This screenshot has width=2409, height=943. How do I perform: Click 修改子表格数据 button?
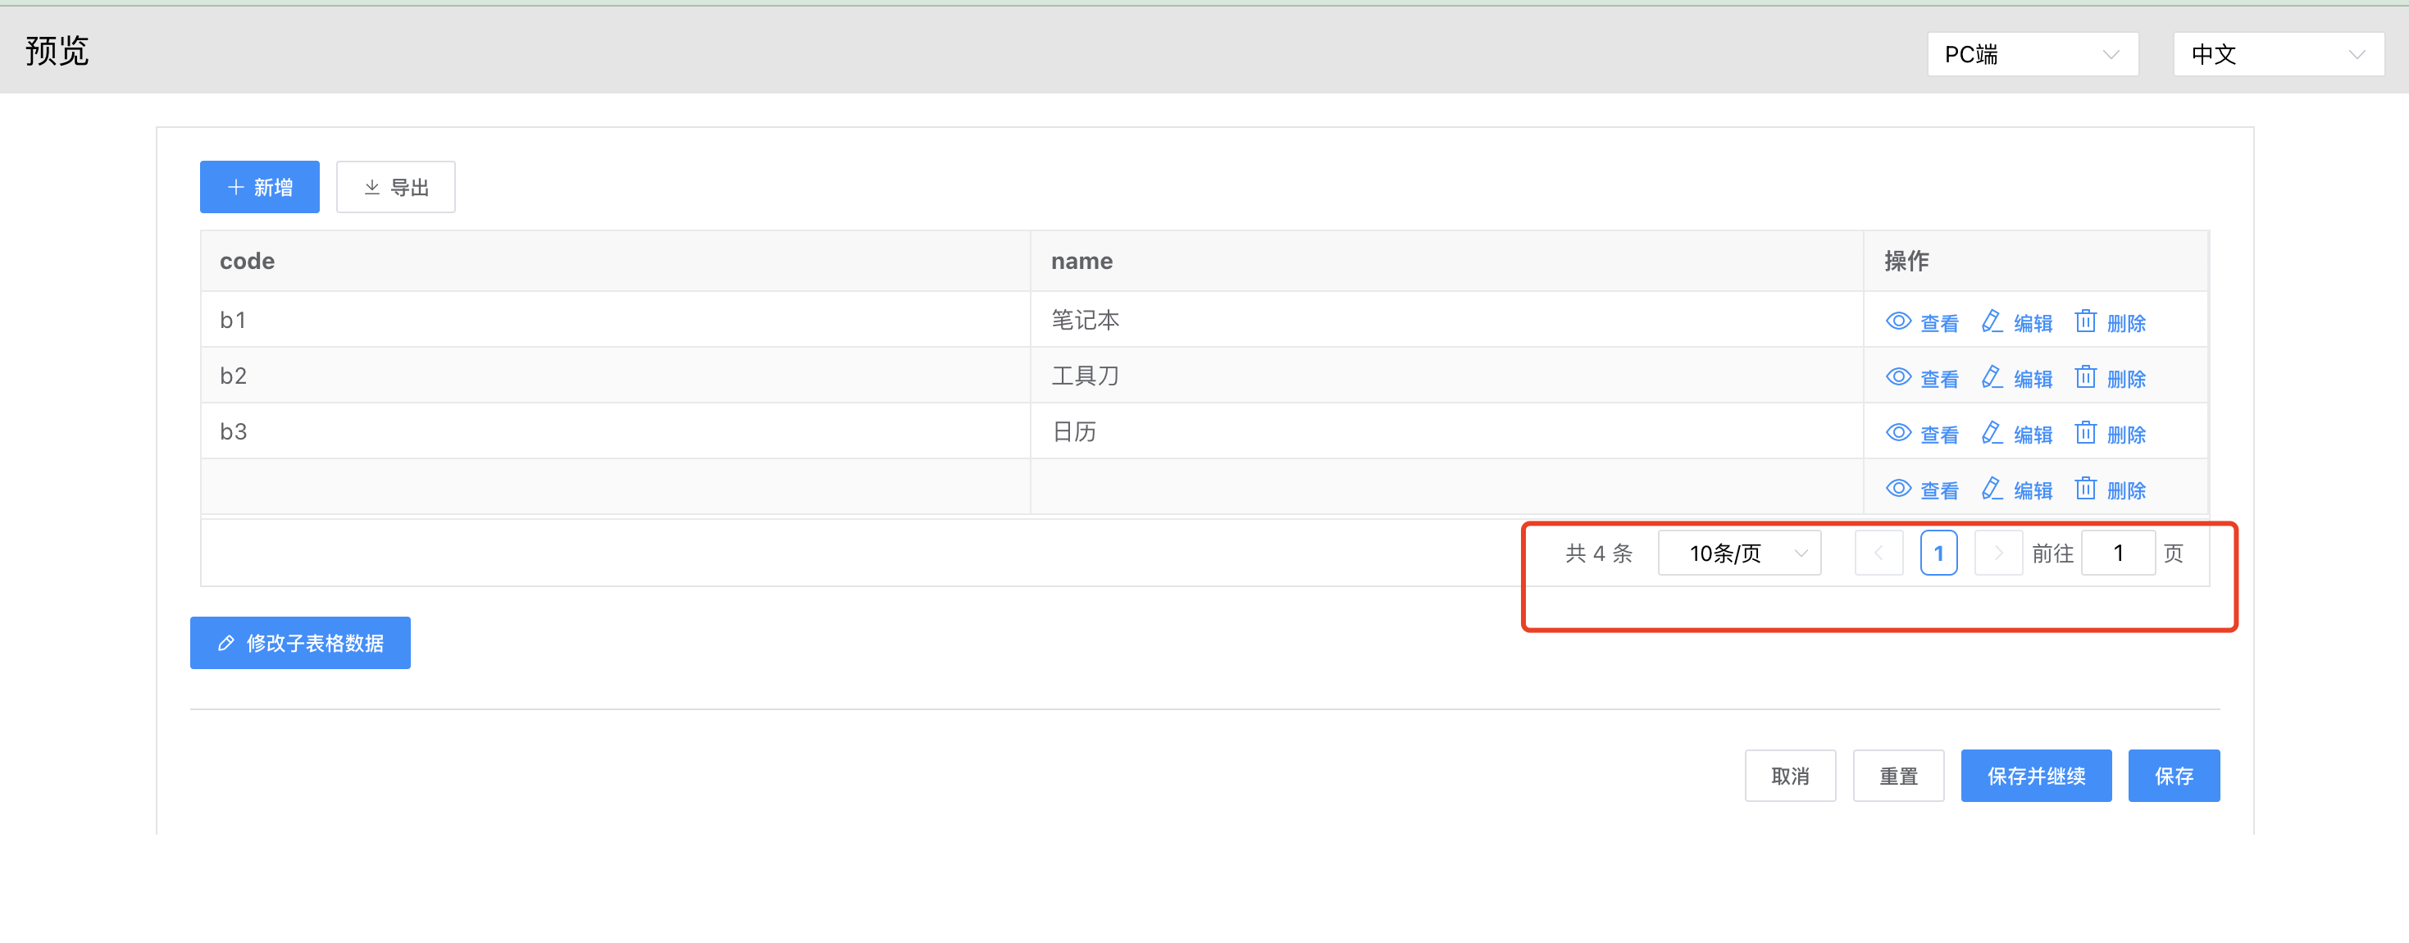pyautogui.click(x=300, y=643)
